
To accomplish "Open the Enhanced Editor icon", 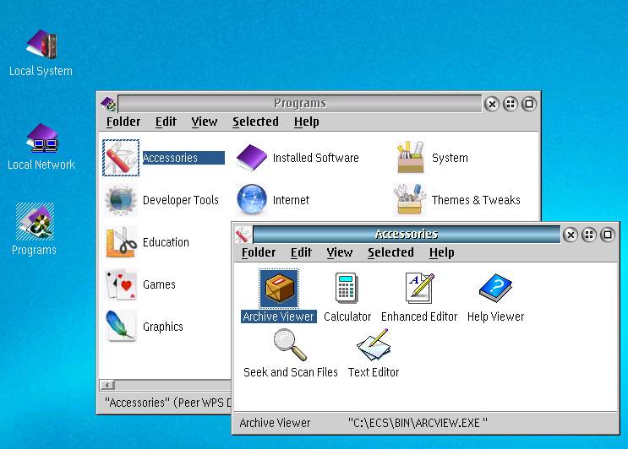I will tap(419, 289).
